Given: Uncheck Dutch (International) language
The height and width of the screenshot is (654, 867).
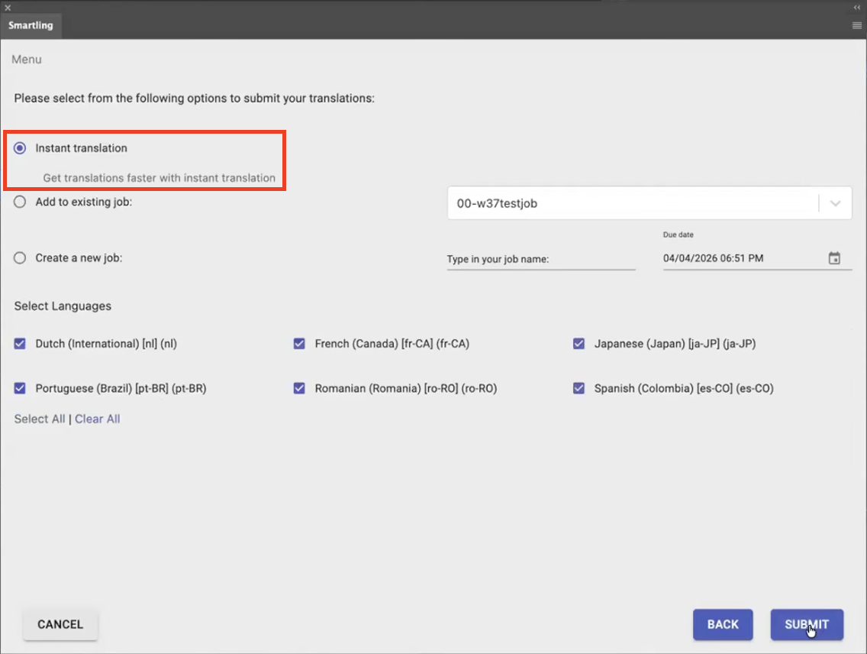Looking at the screenshot, I should tap(19, 344).
